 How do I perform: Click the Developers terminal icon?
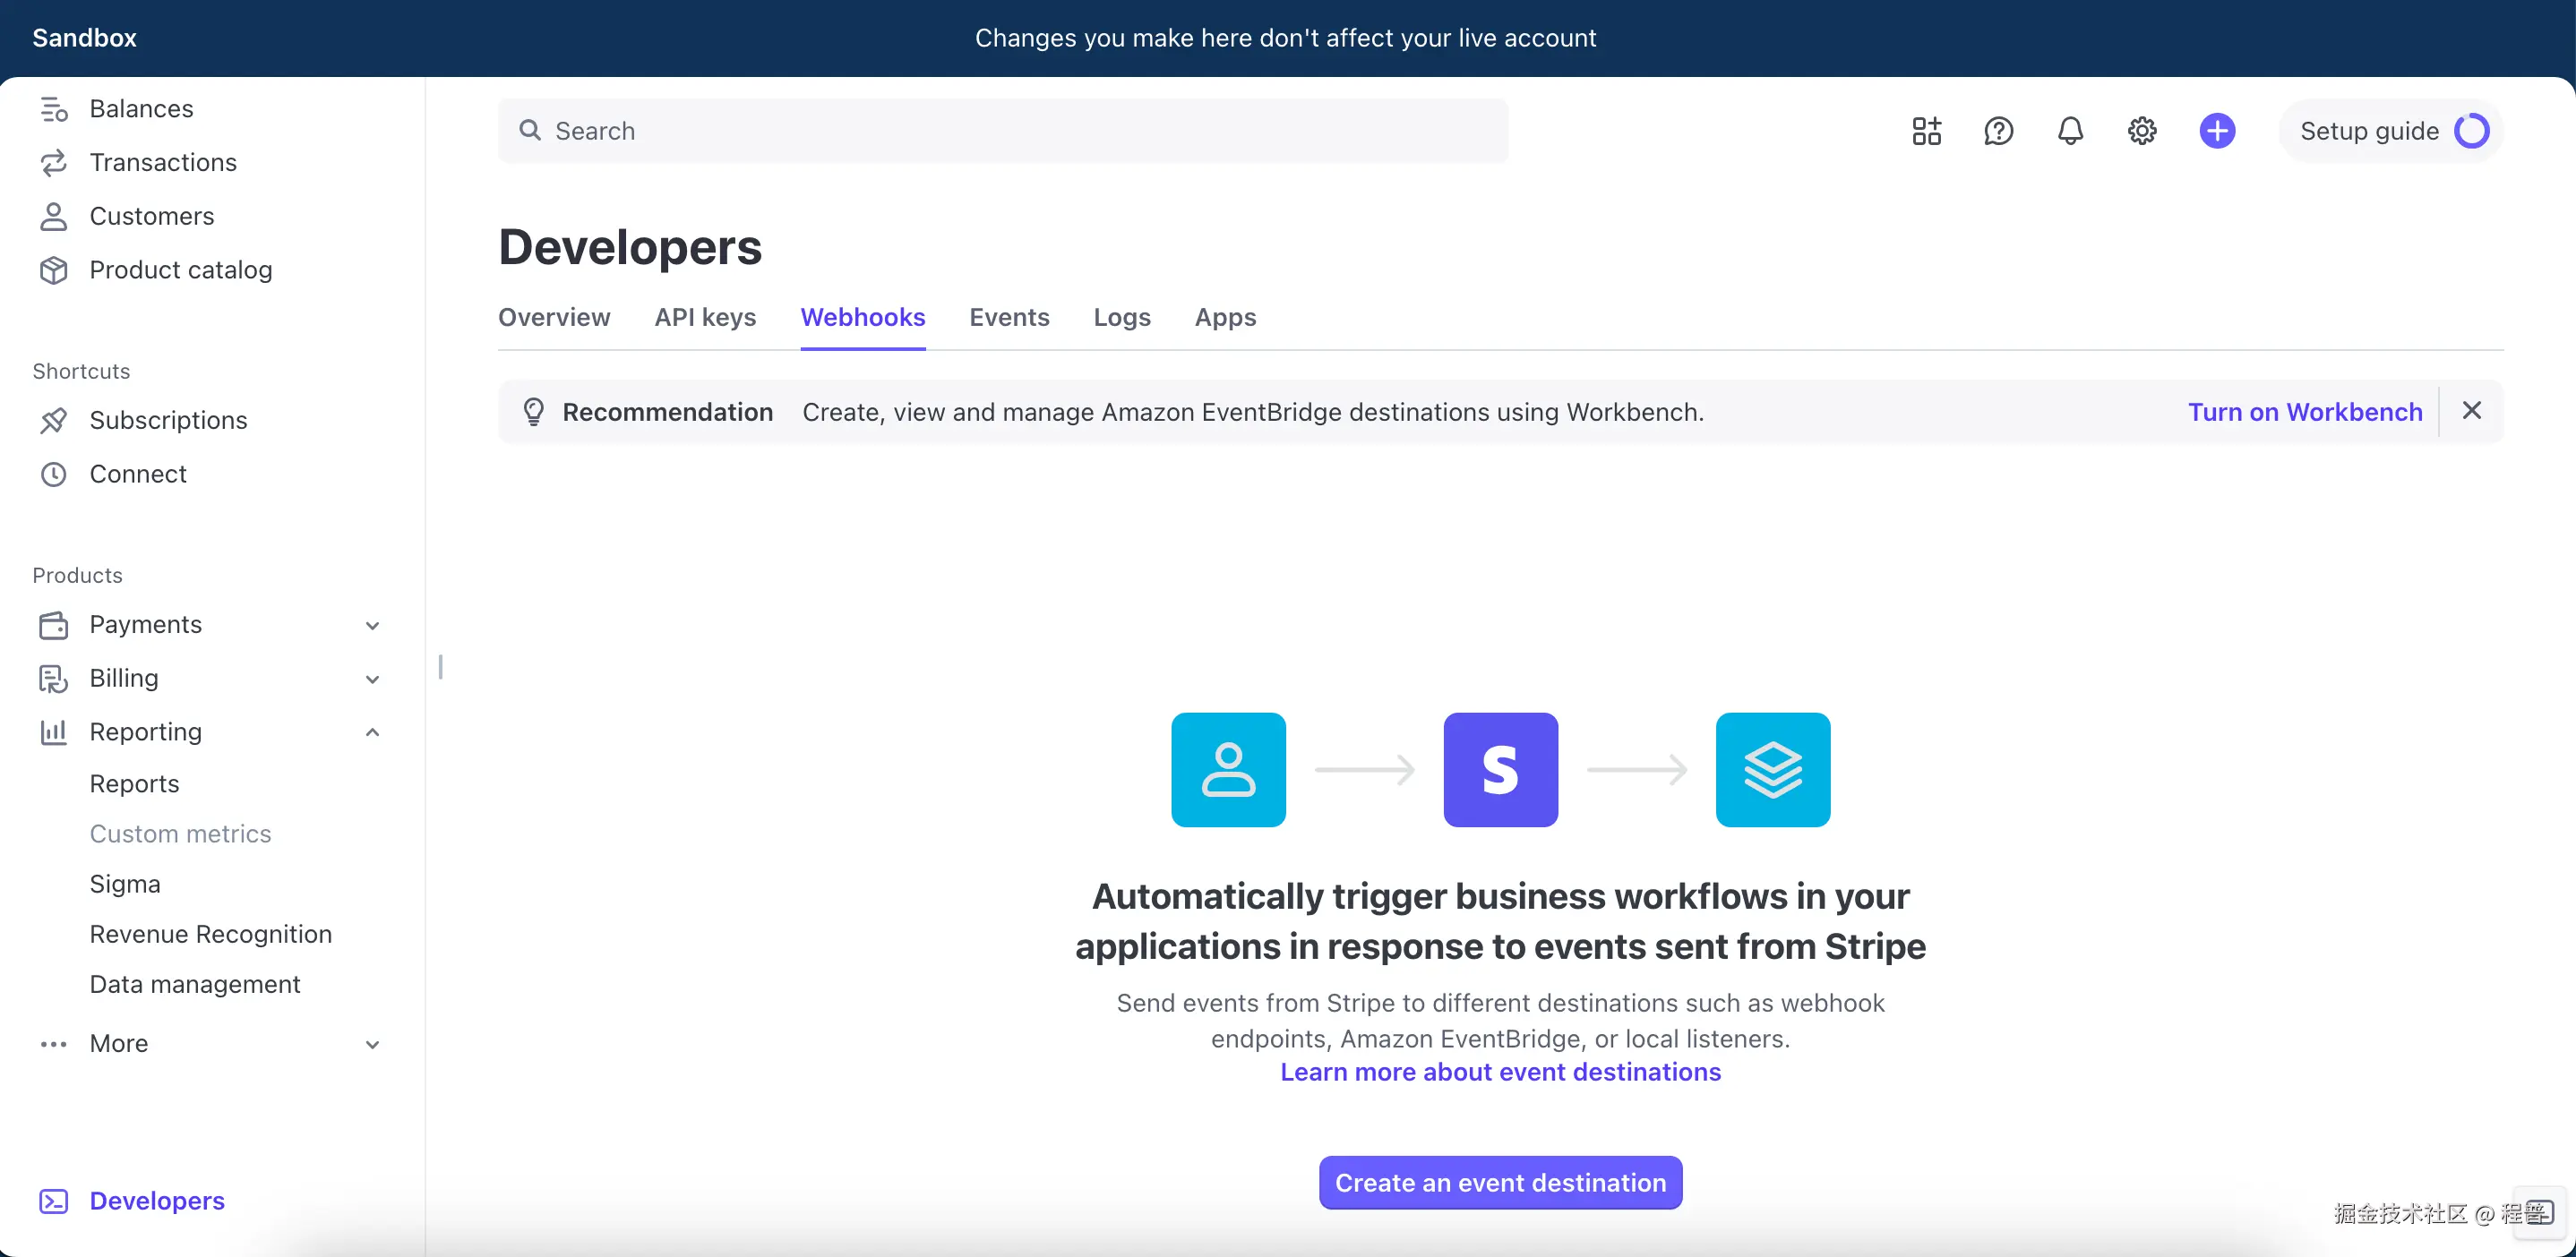click(54, 1201)
